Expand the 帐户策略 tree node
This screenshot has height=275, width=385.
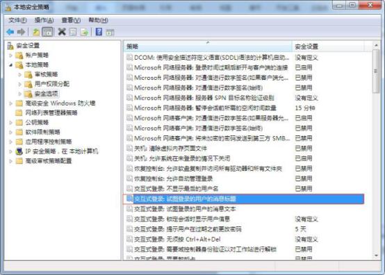[x=10, y=55]
